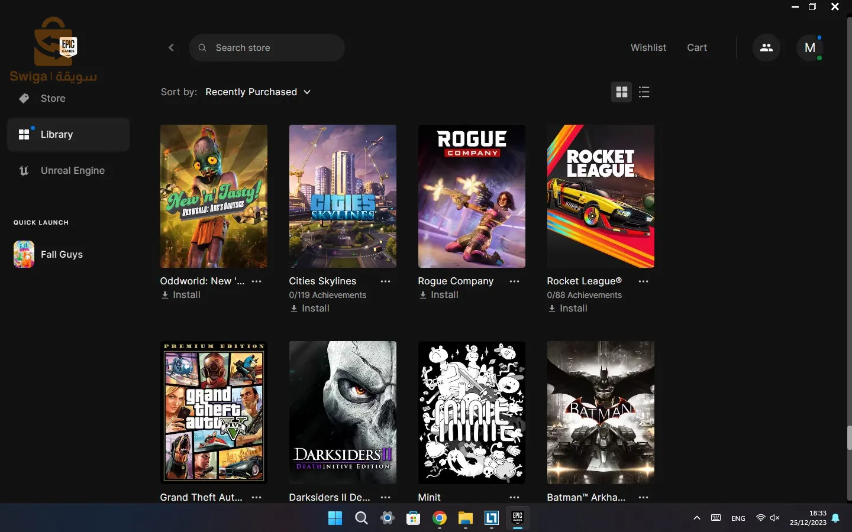Open the Wishlist link
This screenshot has width=852, height=532.
648,48
